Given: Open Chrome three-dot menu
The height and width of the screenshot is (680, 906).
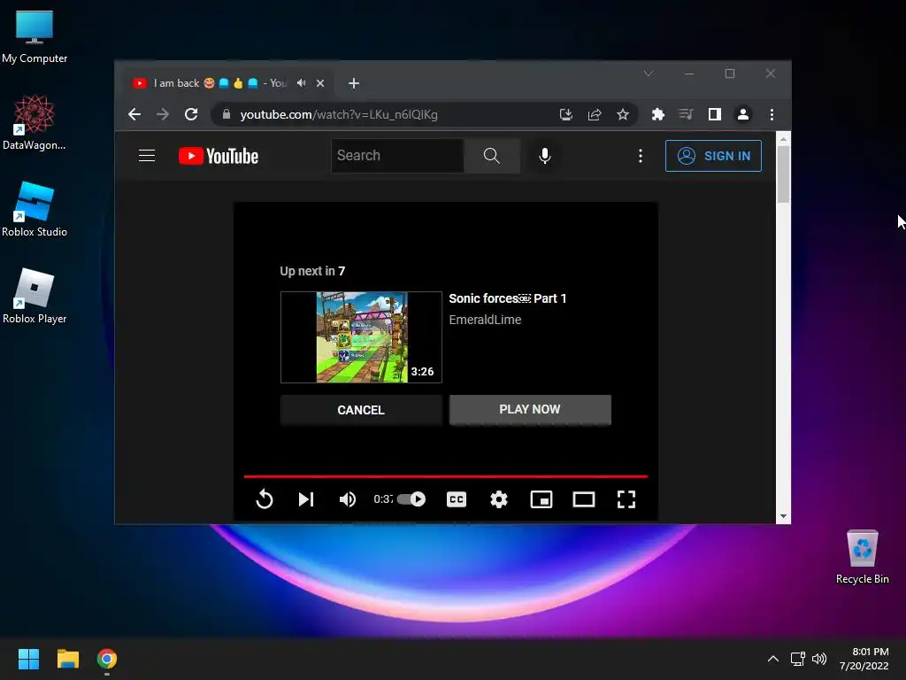Looking at the screenshot, I should 772,114.
